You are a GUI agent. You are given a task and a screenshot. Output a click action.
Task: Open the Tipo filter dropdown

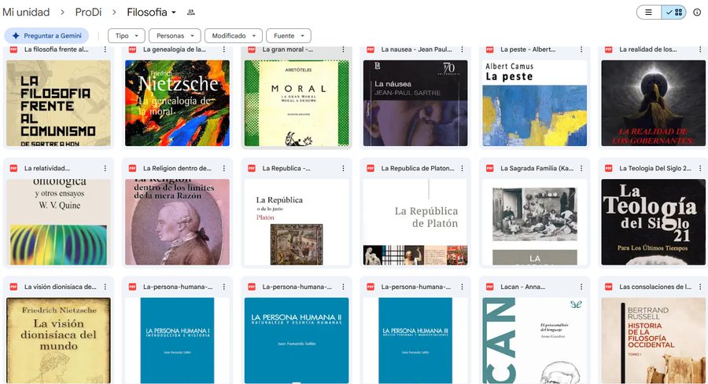tap(127, 35)
